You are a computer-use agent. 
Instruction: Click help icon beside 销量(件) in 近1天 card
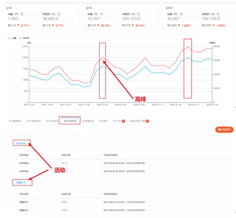pyautogui.click(x=22, y=14)
